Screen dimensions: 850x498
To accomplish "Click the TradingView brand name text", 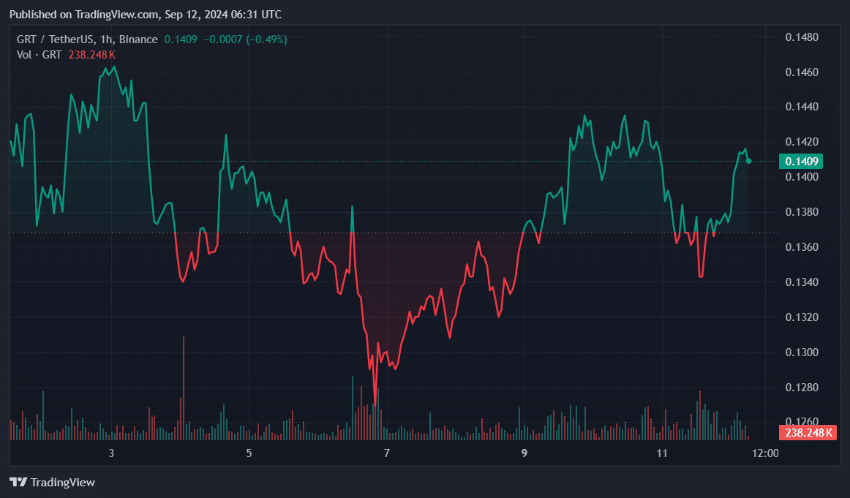I will [63, 483].
